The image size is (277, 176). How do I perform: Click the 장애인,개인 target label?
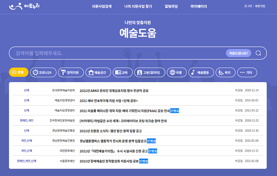27,121
